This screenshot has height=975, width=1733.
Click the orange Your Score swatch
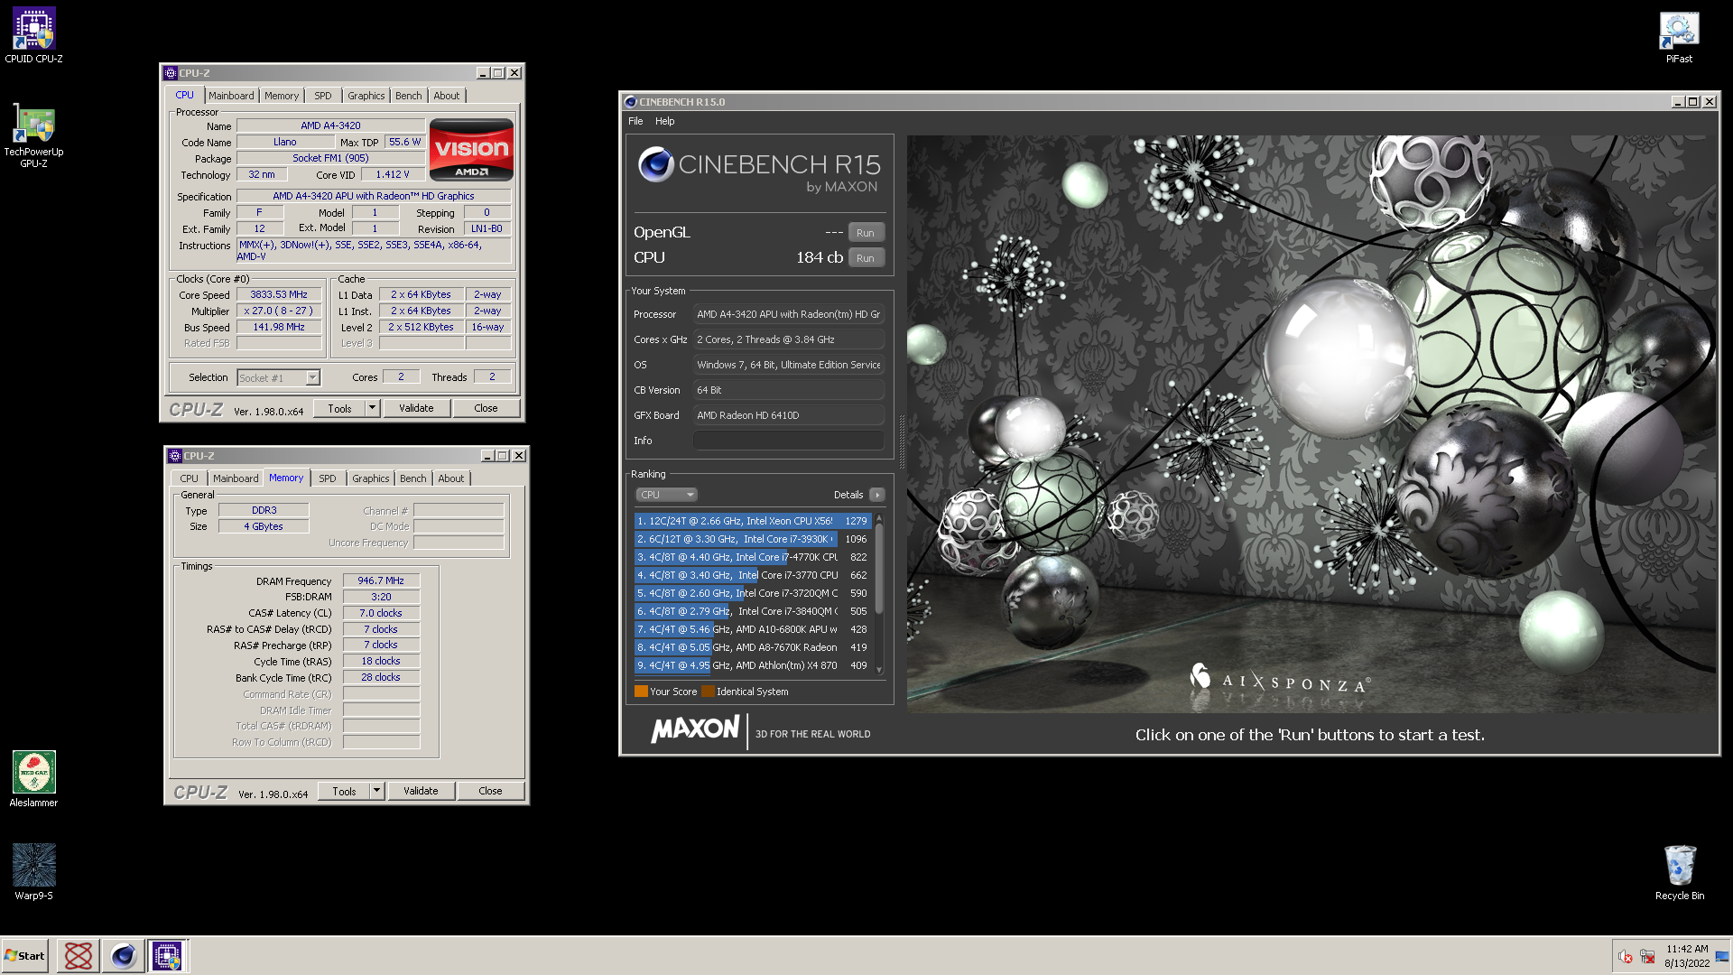[641, 692]
